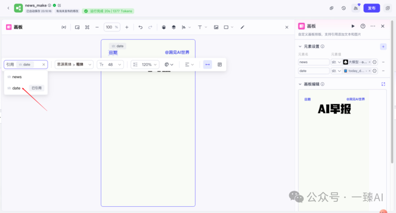The height and width of the screenshot is (213, 396).
Task: Open the variables (x) tool in canvas toolbar
Action: pos(64,27)
